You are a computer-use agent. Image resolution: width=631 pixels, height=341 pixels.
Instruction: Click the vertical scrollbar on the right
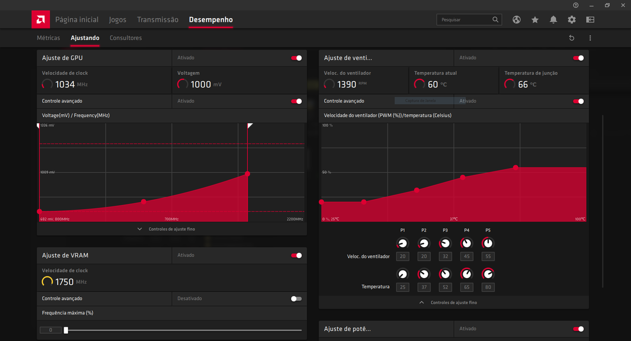pos(603,202)
